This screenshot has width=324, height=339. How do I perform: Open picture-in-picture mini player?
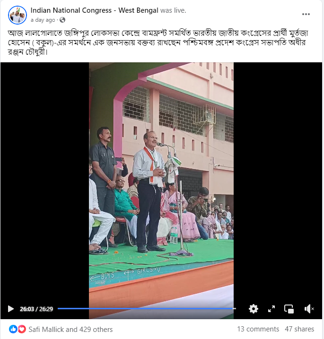289,309
